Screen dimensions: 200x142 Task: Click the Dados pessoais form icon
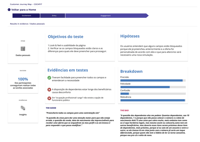coord(23,49)
